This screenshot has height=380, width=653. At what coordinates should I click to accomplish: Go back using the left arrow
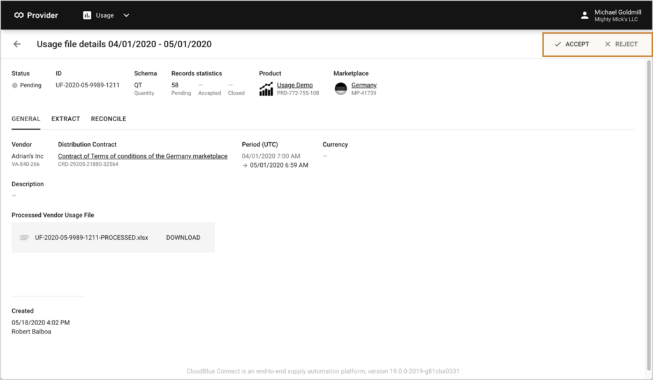point(17,44)
